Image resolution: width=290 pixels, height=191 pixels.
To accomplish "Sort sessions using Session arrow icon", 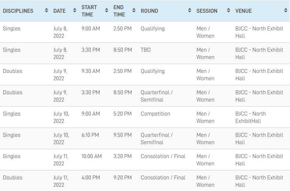I will 229,11.
